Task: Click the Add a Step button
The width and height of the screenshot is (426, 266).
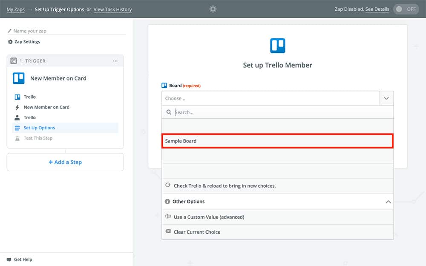Action: coord(65,162)
